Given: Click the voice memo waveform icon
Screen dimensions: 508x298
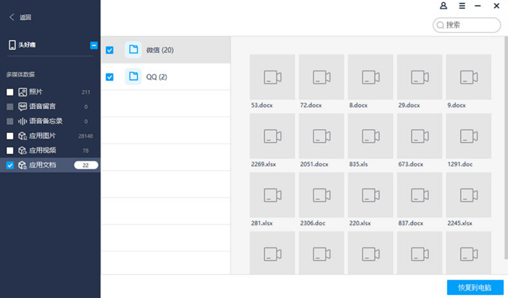Looking at the screenshot, I should pyautogui.click(x=22, y=121).
